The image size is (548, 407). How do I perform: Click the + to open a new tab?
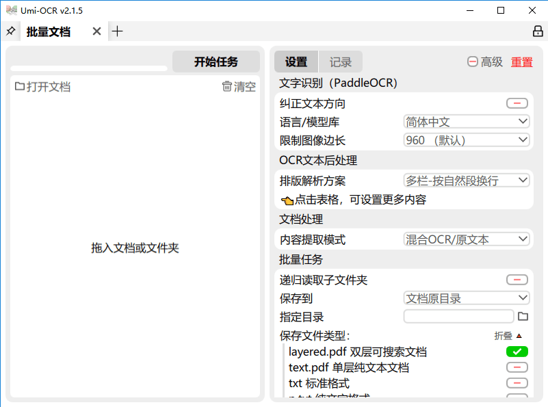pos(116,31)
